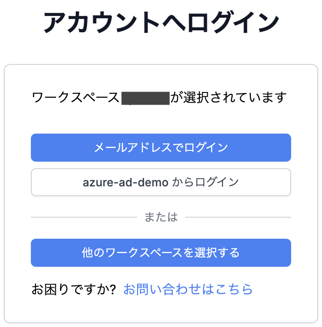
Task: Open the お問い合わせはこちら link
Action: (188, 289)
